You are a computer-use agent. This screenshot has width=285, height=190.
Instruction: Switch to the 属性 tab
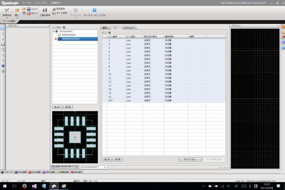tap(105, 28)
